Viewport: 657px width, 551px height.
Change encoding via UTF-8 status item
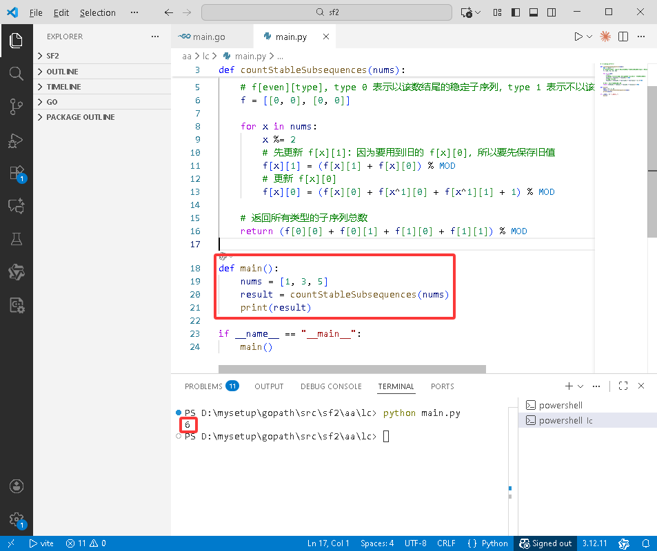tap(415, 543)
